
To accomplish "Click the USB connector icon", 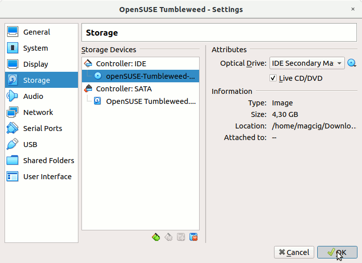I will point(12,144).
